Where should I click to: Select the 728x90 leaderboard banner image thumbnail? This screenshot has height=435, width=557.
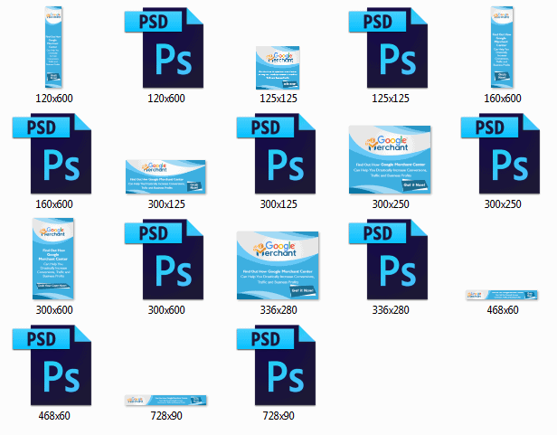pyautogui.click(x=165, y=400)
